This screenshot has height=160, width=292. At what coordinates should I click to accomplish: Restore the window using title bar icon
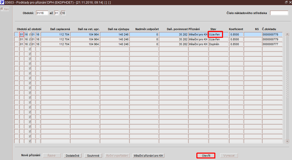coord(286,2)
